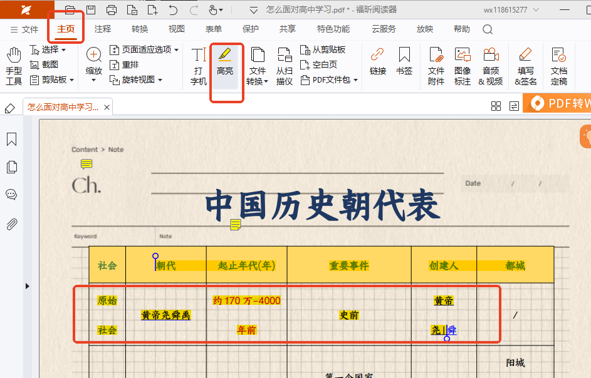Click the Print icon

(x=111, y=10)
